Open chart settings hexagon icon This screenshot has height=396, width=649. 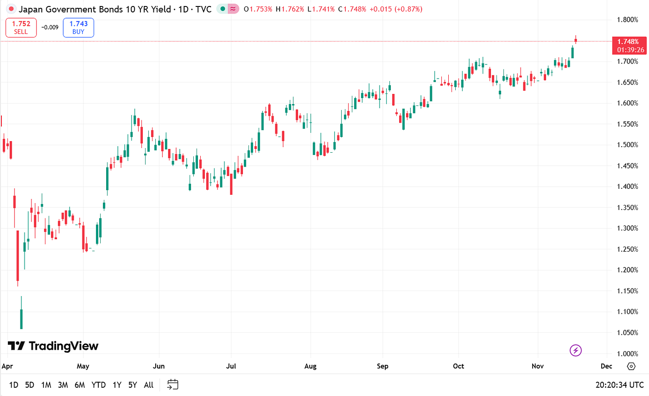(631, 366)
